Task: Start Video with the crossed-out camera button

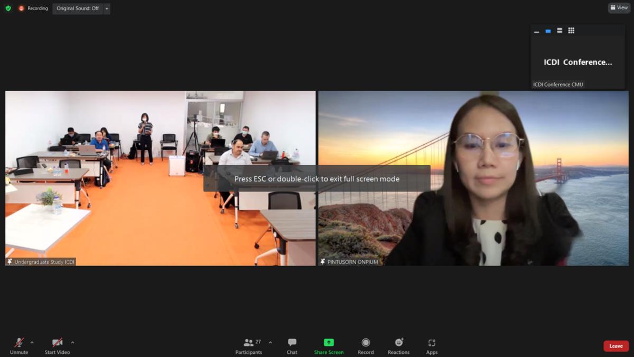Action: [57, 346]
